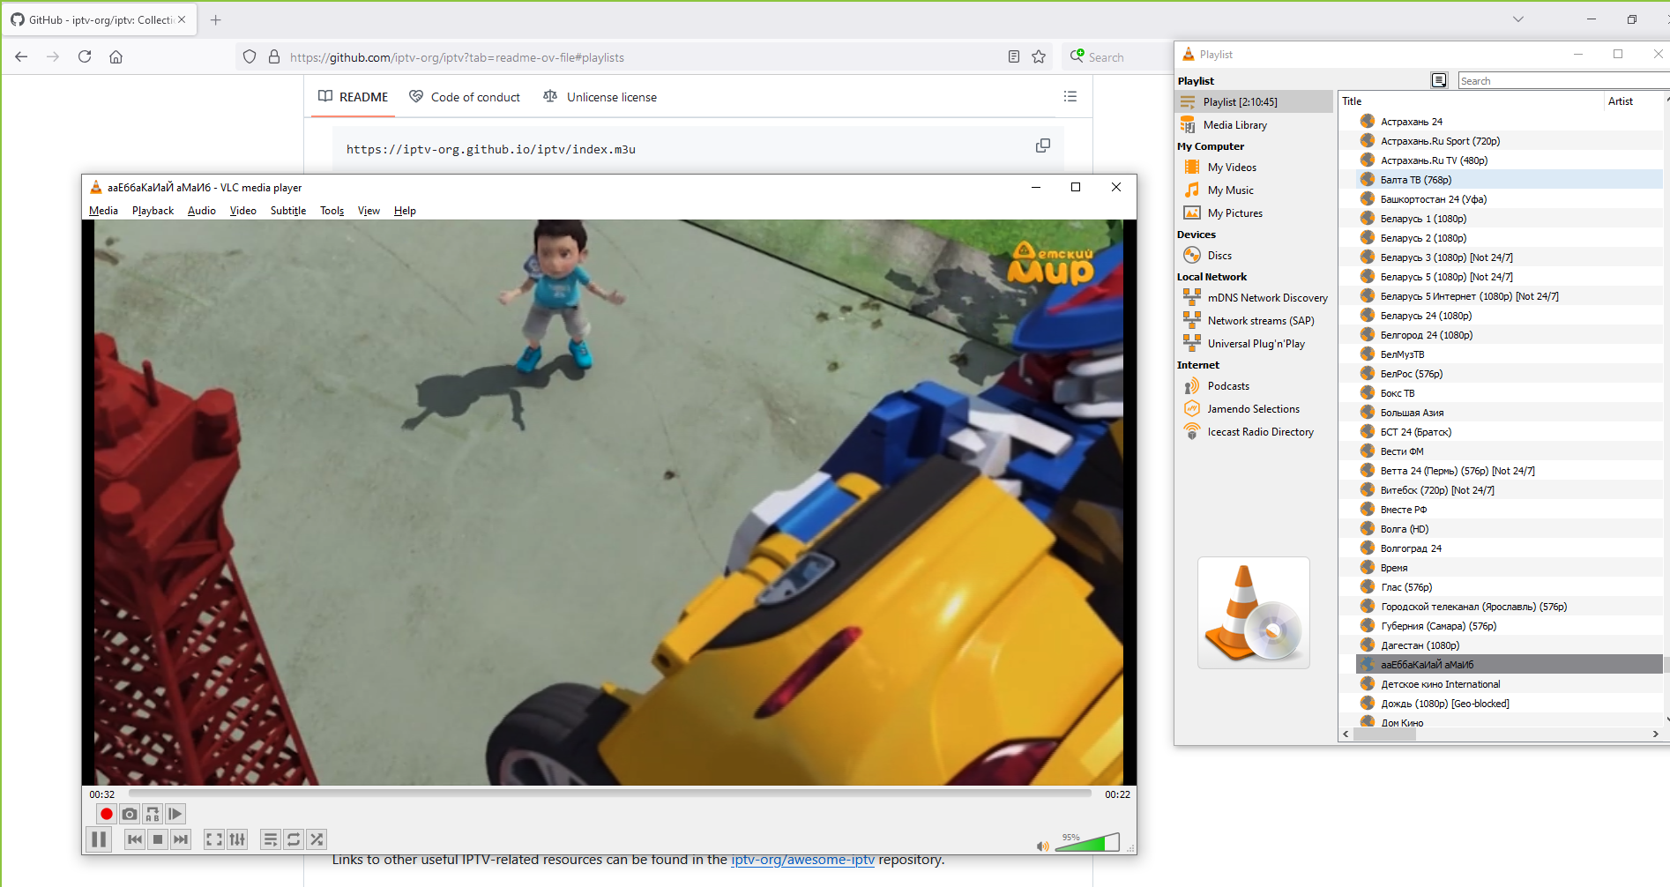The height and width of the screenshot is (887, 1670).
Task: Go back in the browser
Action: tap(21, 57)
